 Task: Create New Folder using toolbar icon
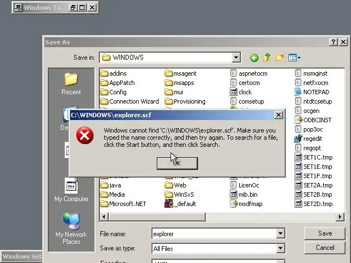point(280,58)
